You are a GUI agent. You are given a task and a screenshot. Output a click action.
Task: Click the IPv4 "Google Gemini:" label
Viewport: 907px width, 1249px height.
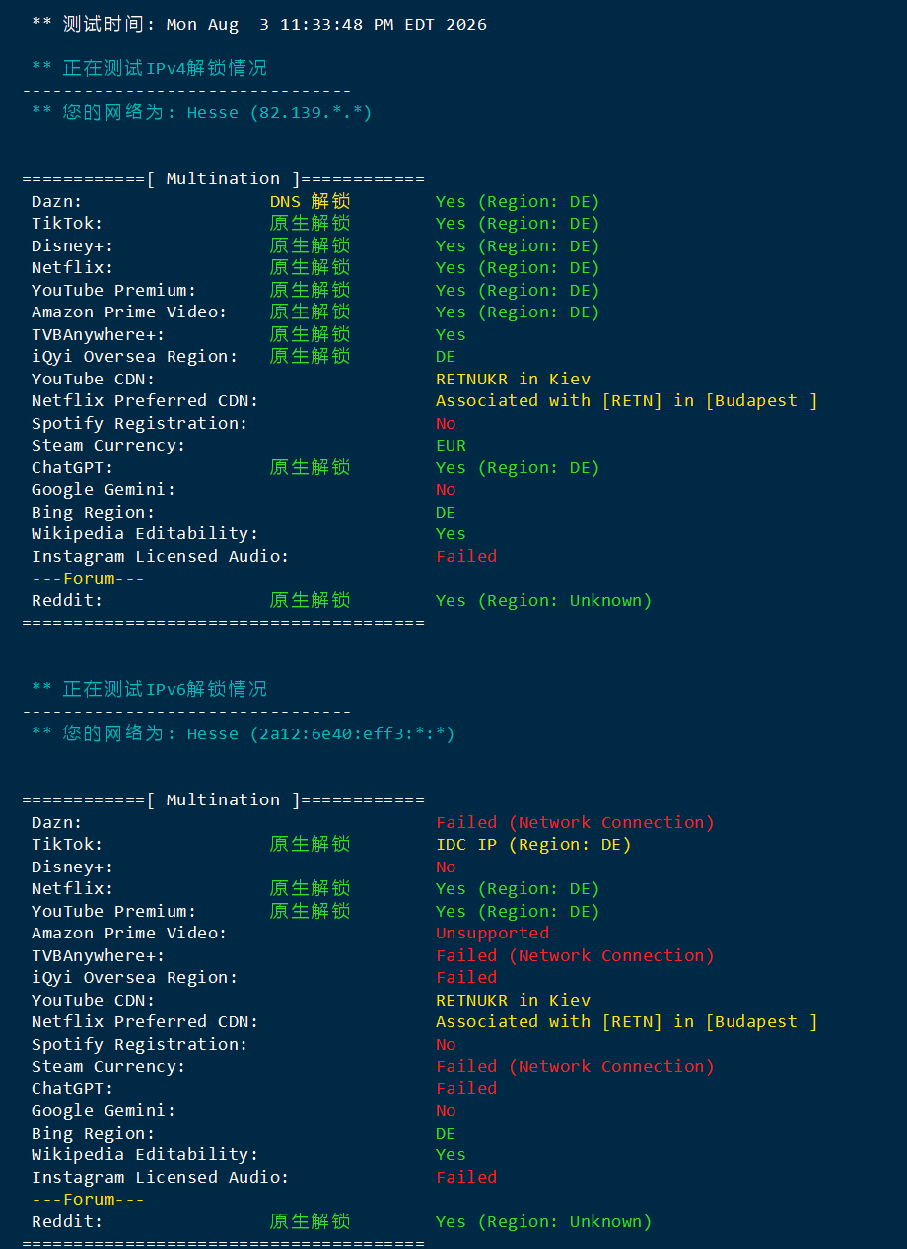pyautogui.click(x=104, y=490)
